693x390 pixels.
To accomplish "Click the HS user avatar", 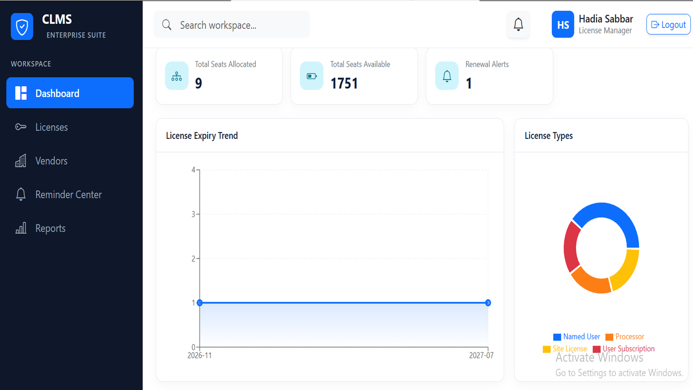I will 563,25.
